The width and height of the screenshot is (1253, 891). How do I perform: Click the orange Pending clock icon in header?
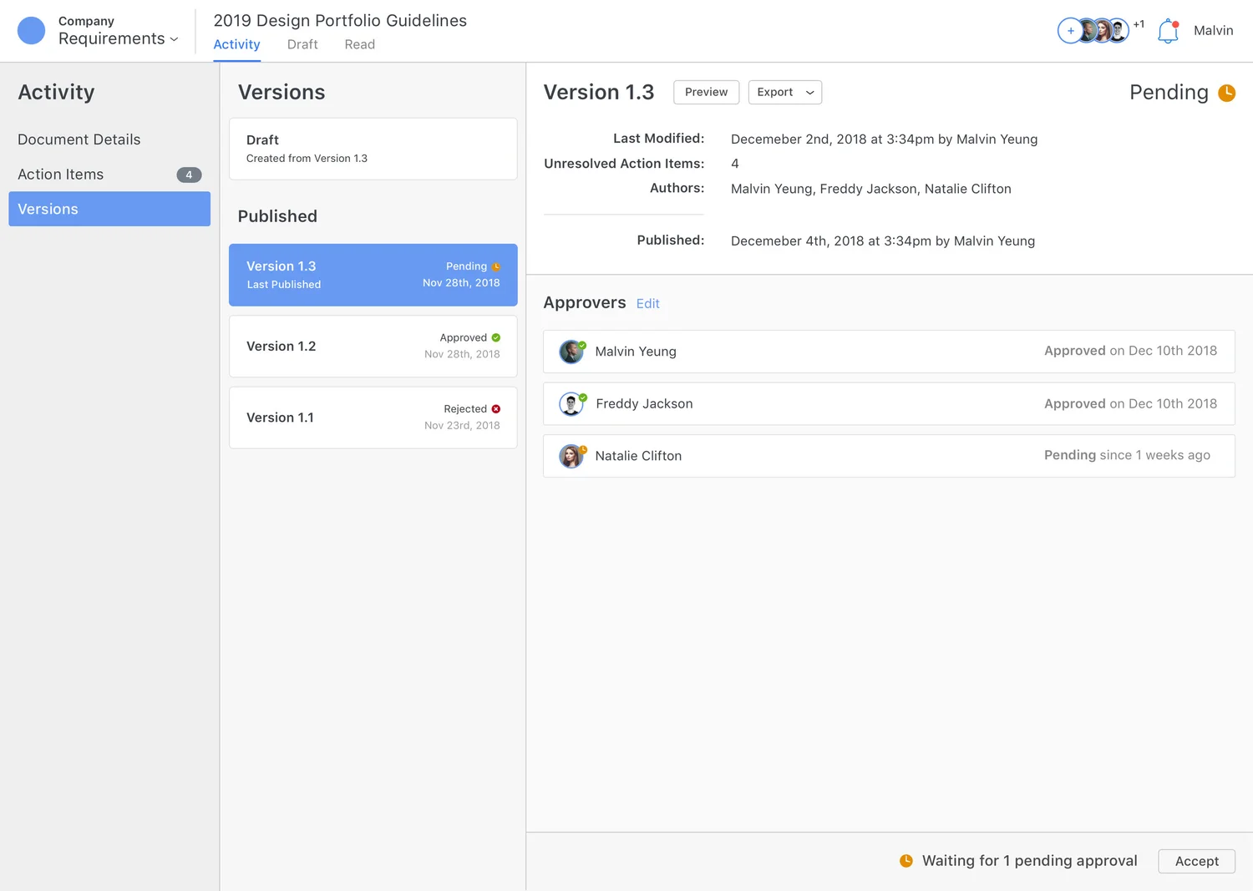(x=1226, y=93)
